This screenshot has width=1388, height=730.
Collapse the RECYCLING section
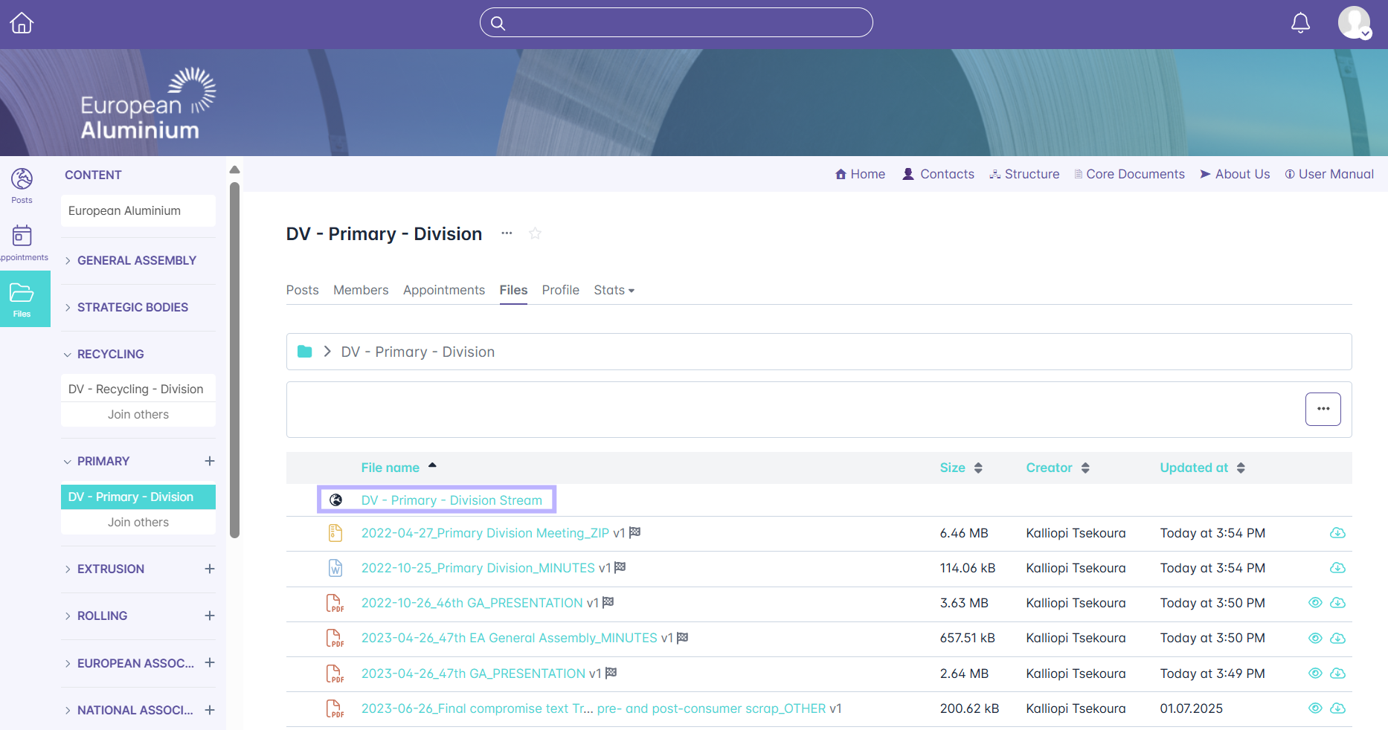110,354
